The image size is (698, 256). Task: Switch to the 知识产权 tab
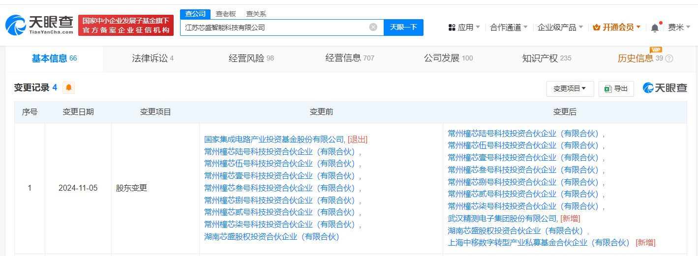click(546, 58)
